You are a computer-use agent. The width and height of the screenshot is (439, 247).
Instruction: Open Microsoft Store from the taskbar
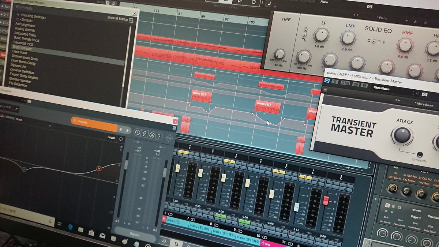tap(91, 232)
